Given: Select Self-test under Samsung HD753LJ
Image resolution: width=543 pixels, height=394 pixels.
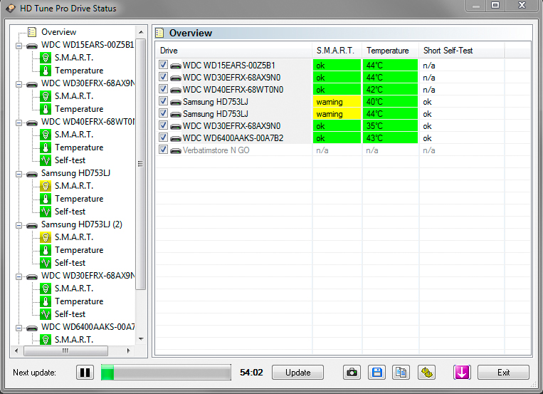Looking at the screenshot, I should click(x=70, y=212).
